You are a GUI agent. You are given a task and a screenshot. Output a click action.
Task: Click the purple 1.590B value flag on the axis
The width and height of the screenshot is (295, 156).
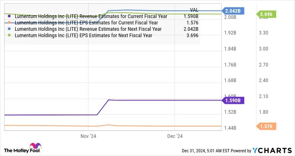(233, 101)
